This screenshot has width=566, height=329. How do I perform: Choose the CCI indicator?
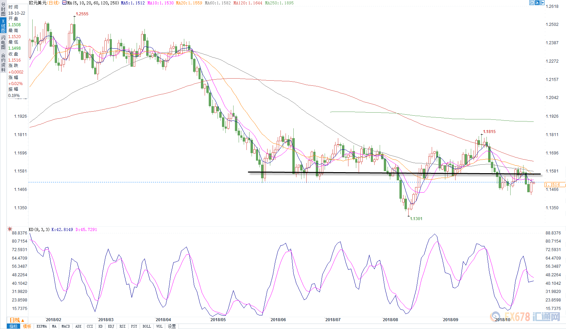[x=90, y=326]
